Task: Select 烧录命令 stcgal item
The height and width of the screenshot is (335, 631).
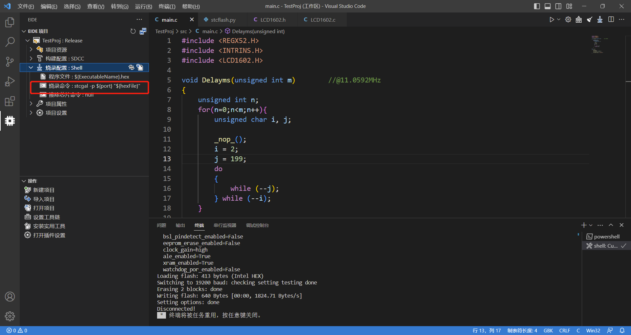Action: pyautogui.click(x=84, y=86)
